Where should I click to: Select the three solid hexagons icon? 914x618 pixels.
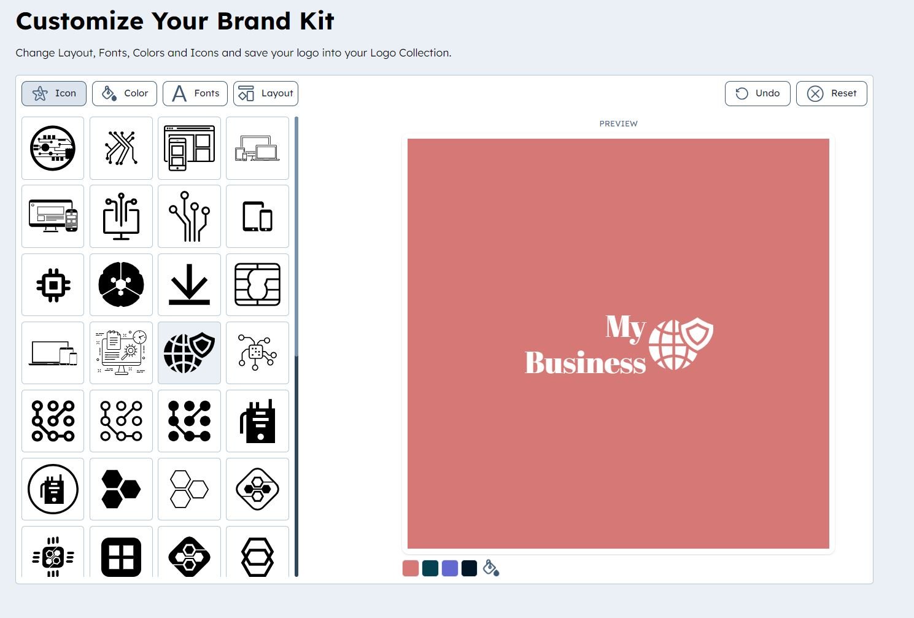121,489
